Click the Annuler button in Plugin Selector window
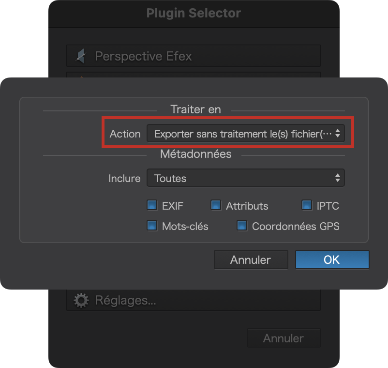Image resolution: width=388 pixels, height=368 pixels. pos(284,338)
